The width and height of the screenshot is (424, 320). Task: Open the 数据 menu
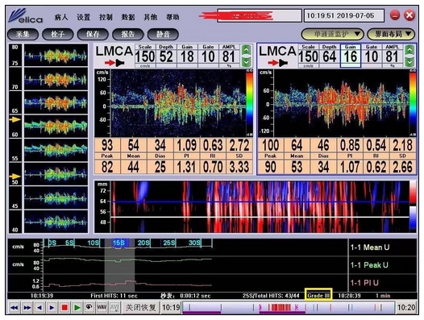point(128,17)
